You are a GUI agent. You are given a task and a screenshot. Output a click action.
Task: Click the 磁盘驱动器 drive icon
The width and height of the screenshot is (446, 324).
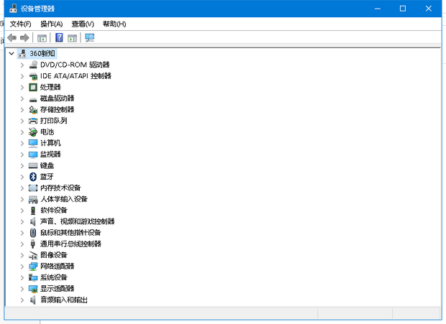pyautogui.click(x=33, y=99)
